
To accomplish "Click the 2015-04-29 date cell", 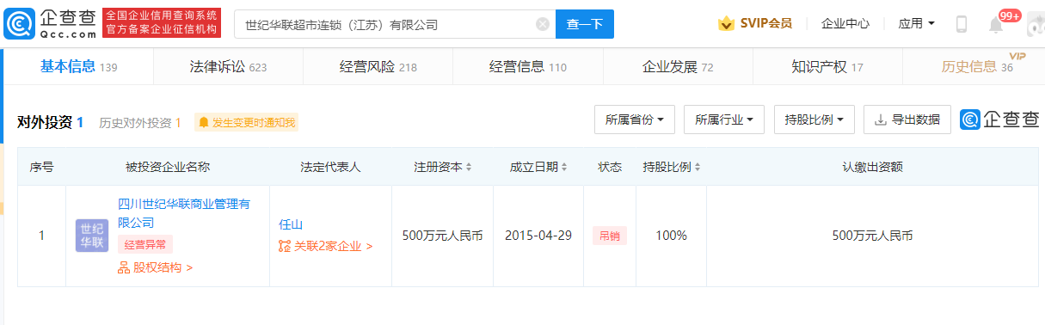I will coord(538,236).
